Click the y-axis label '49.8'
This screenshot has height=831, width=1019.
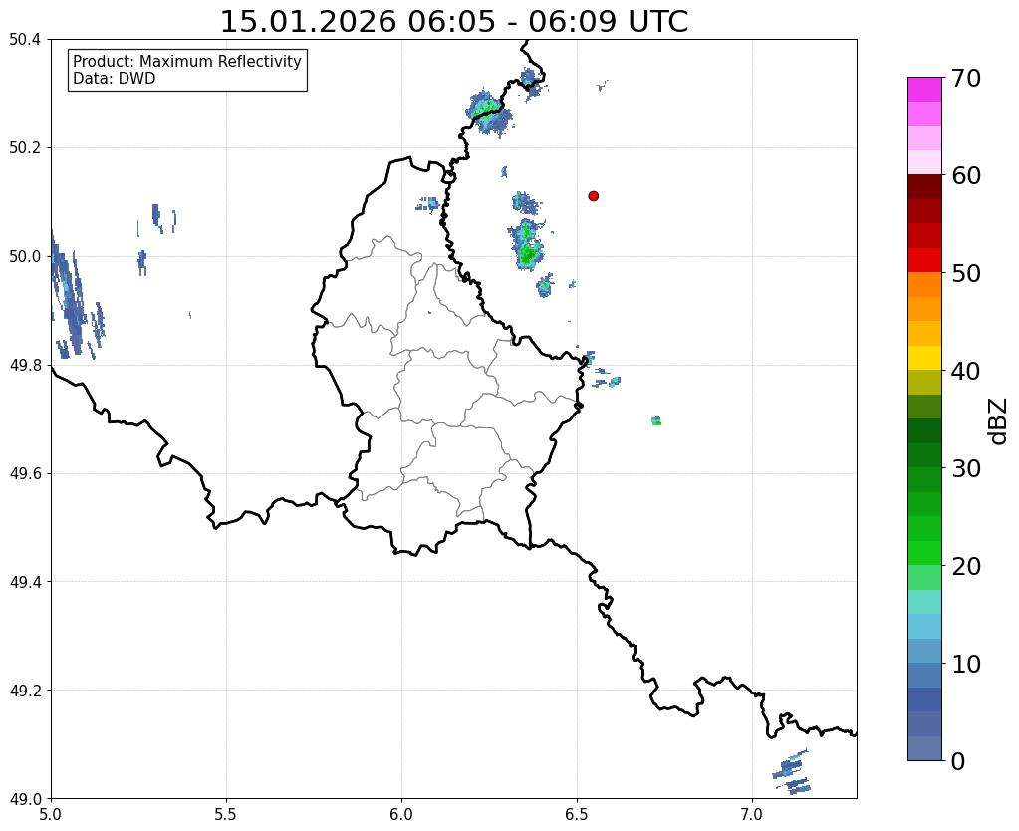tap(25, 366)
